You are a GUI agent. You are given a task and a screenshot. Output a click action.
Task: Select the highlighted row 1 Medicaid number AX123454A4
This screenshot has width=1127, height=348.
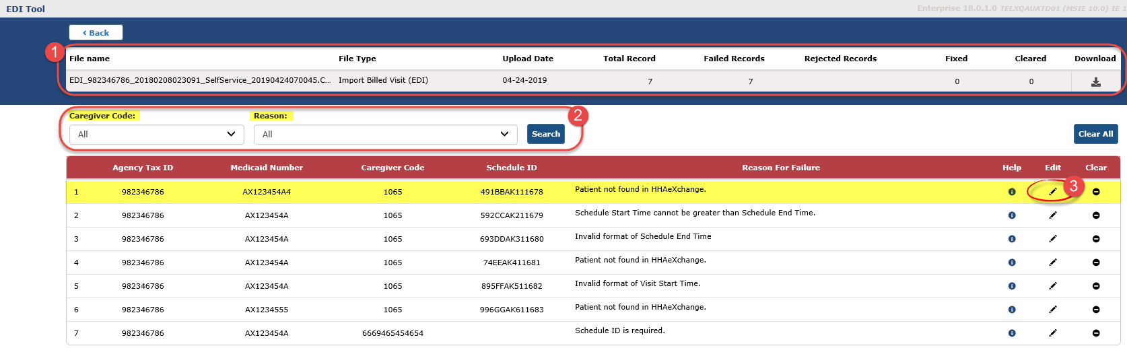point(267,192)
